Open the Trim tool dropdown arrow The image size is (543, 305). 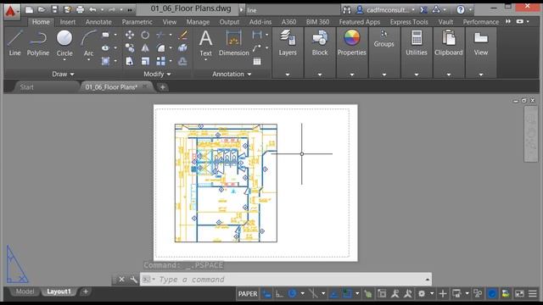pyautogui.click(x=171, y=35)
